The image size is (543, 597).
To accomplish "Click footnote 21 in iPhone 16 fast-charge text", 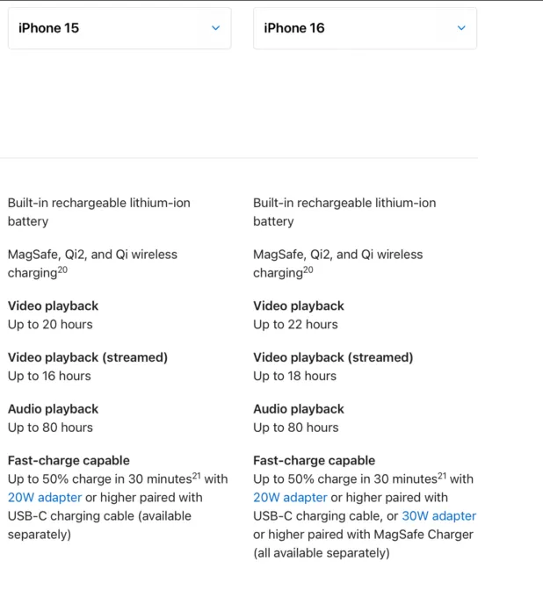I will 443,475.
